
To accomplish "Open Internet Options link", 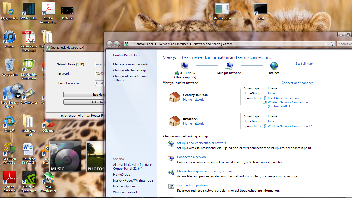I will (x=124, y=186).
